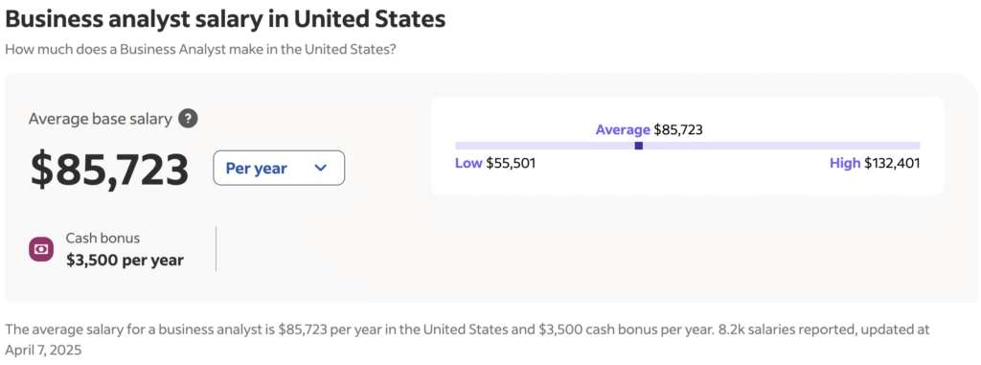
Task: Click the April 7, 2025 update date
Action: click(x=43, y=350)
